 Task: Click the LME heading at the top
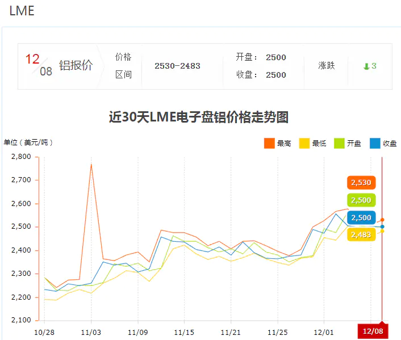click(22, 11)
